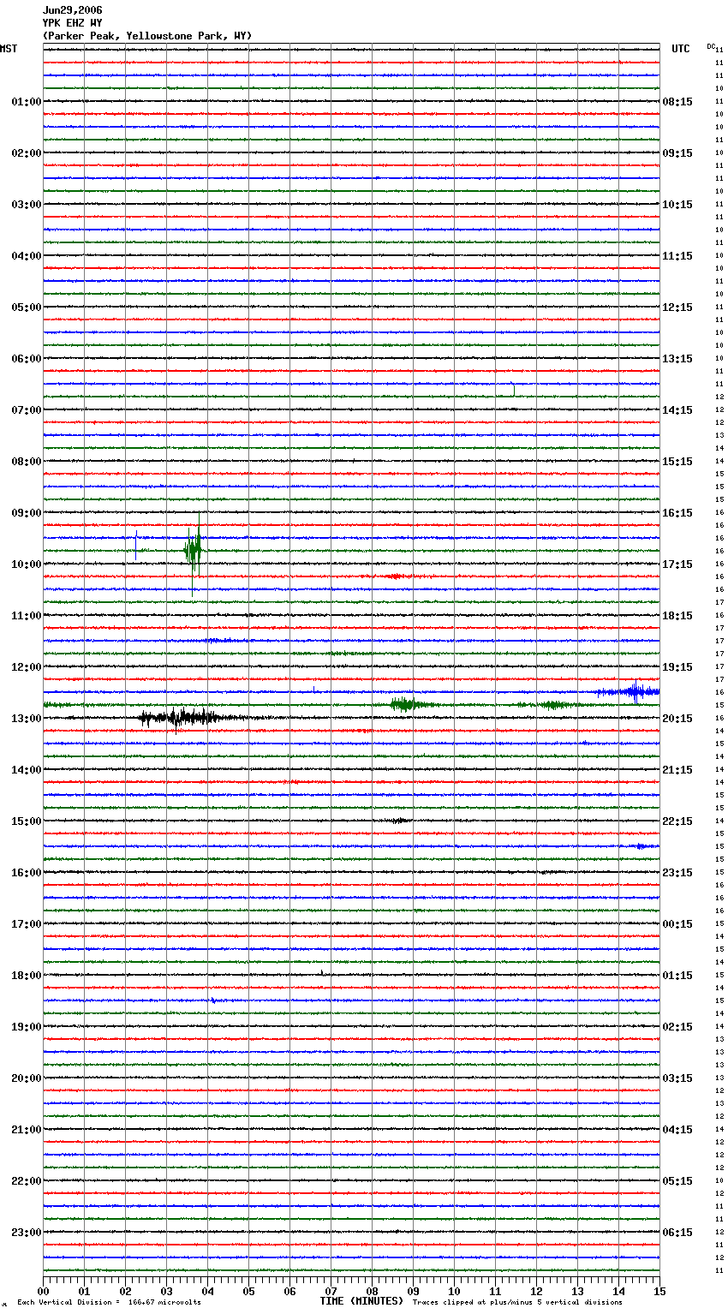Click the 03:15 UTC time label
728x1314 pixels.
click(x=677, y=1078)
